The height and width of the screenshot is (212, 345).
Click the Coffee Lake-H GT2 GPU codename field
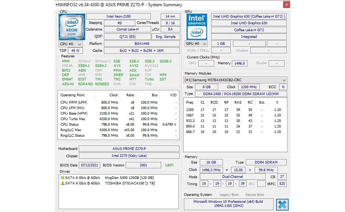coord(249,30)
